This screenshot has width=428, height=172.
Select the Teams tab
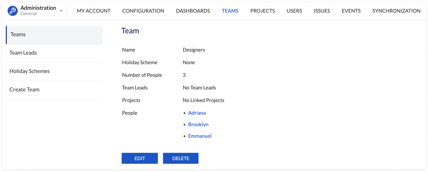coord(230,11)
